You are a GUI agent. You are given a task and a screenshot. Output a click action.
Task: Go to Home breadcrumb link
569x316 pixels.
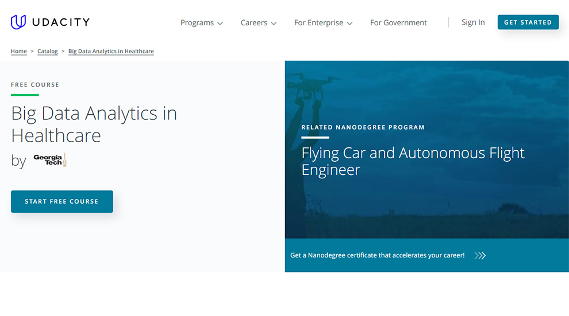pyautogui.click(x=19, y=51)
